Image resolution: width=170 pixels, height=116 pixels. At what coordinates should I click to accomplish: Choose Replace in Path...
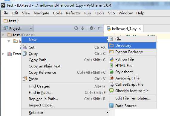tap(65, 99)
